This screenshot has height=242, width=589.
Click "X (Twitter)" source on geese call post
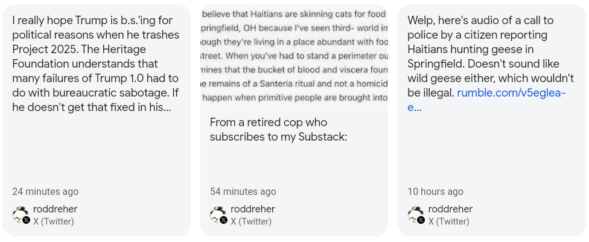[x=448, y=221]
